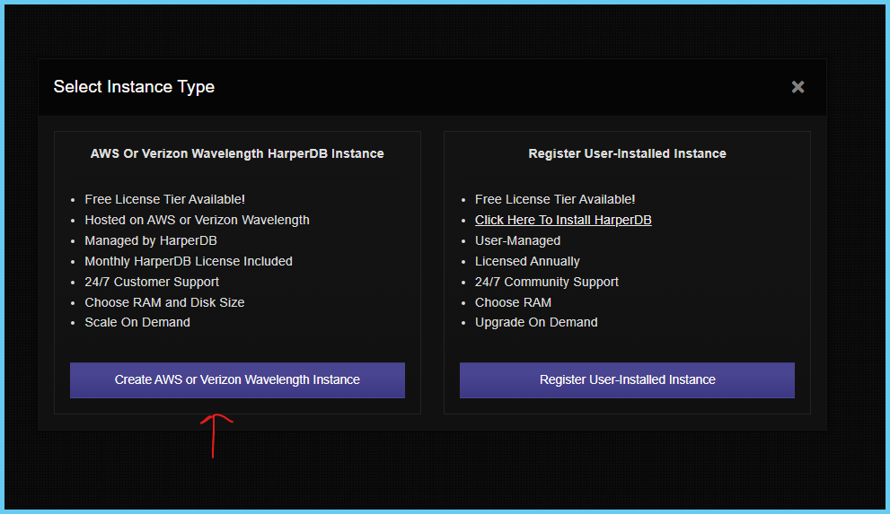The height and width of the screenshot is (514, 890).
Task: Click Monthly HarperDB License Included bullet
Action: tap(189, 261)
